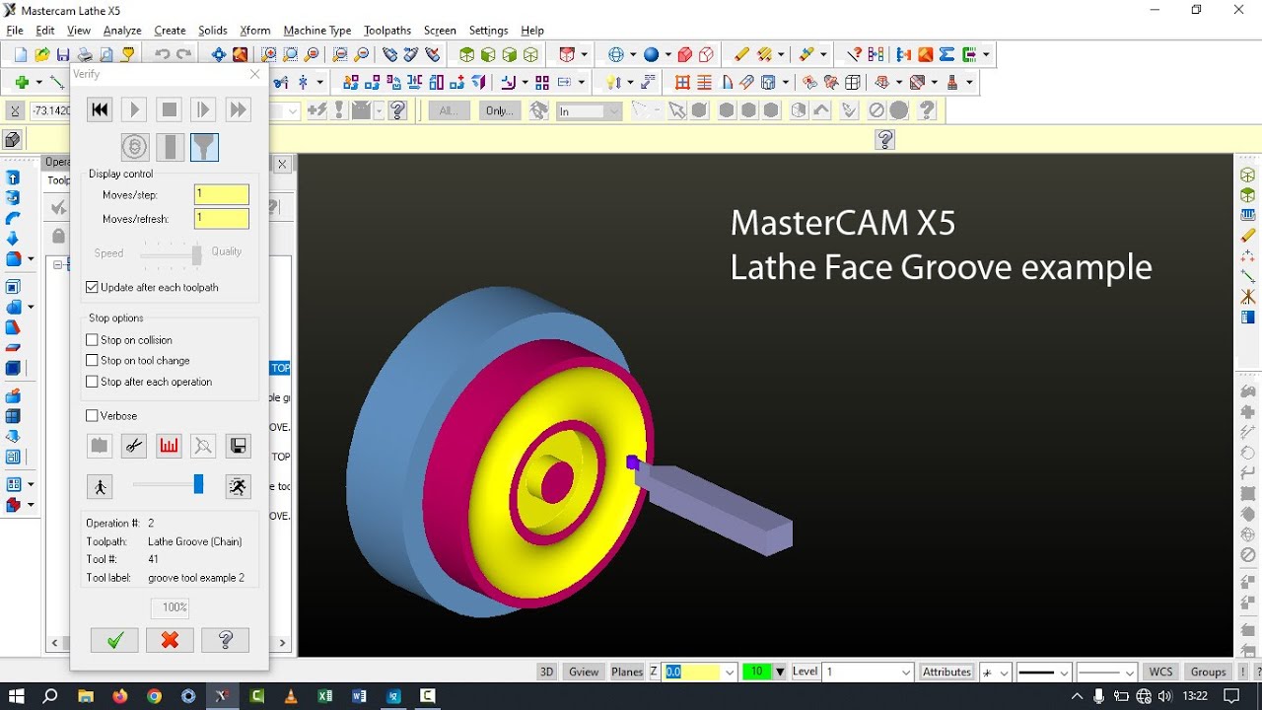Stop the verify simulation

[170, 109]
